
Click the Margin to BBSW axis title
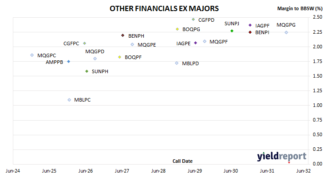(300, 8)
